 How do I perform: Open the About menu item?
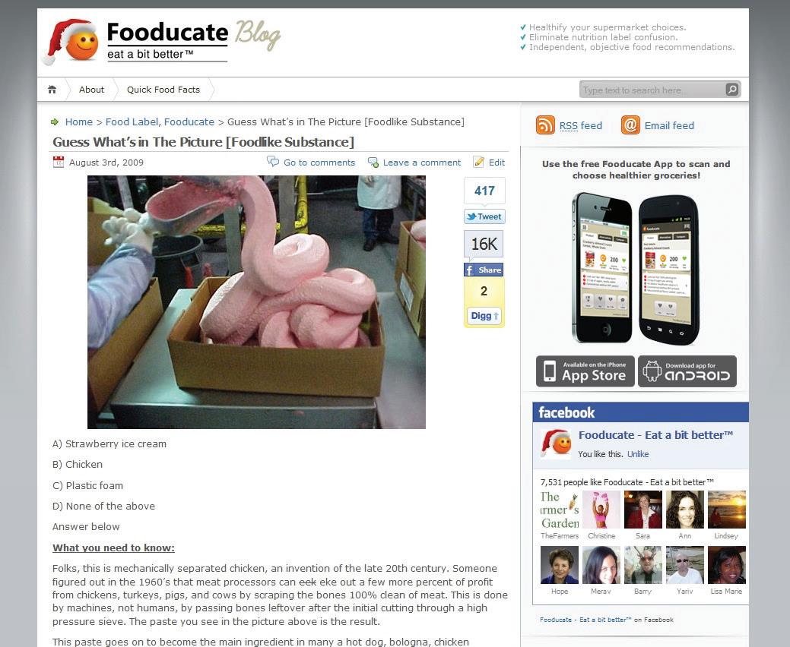click(91, 90)
